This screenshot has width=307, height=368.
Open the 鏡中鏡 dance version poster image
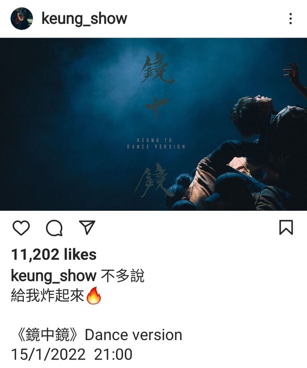(153, 124)
